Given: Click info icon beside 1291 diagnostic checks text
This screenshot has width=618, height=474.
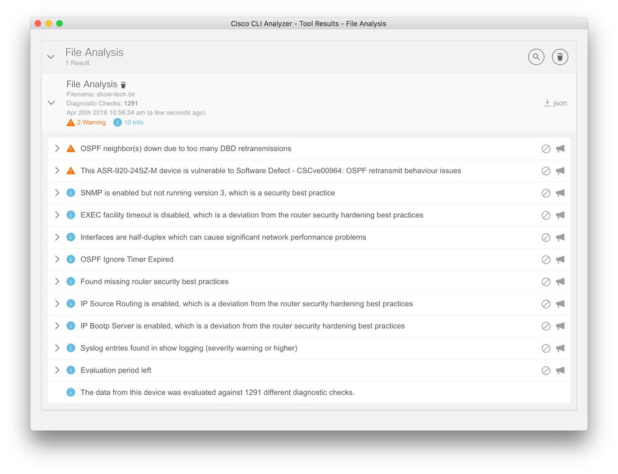Looking at the screenshot, I should click(x=71, y=392).
